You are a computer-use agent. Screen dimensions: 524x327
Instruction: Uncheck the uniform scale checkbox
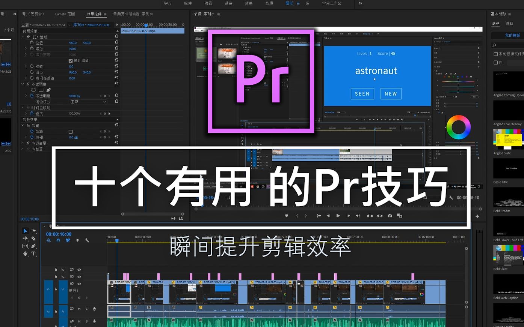tap(71, 61)
